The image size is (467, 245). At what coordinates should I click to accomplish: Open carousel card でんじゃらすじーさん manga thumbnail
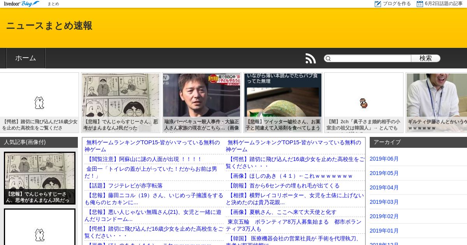coord(121,103)
